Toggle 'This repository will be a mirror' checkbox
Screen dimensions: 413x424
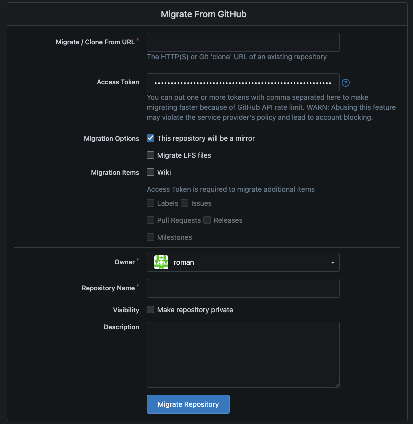click(x=150, y=138)
